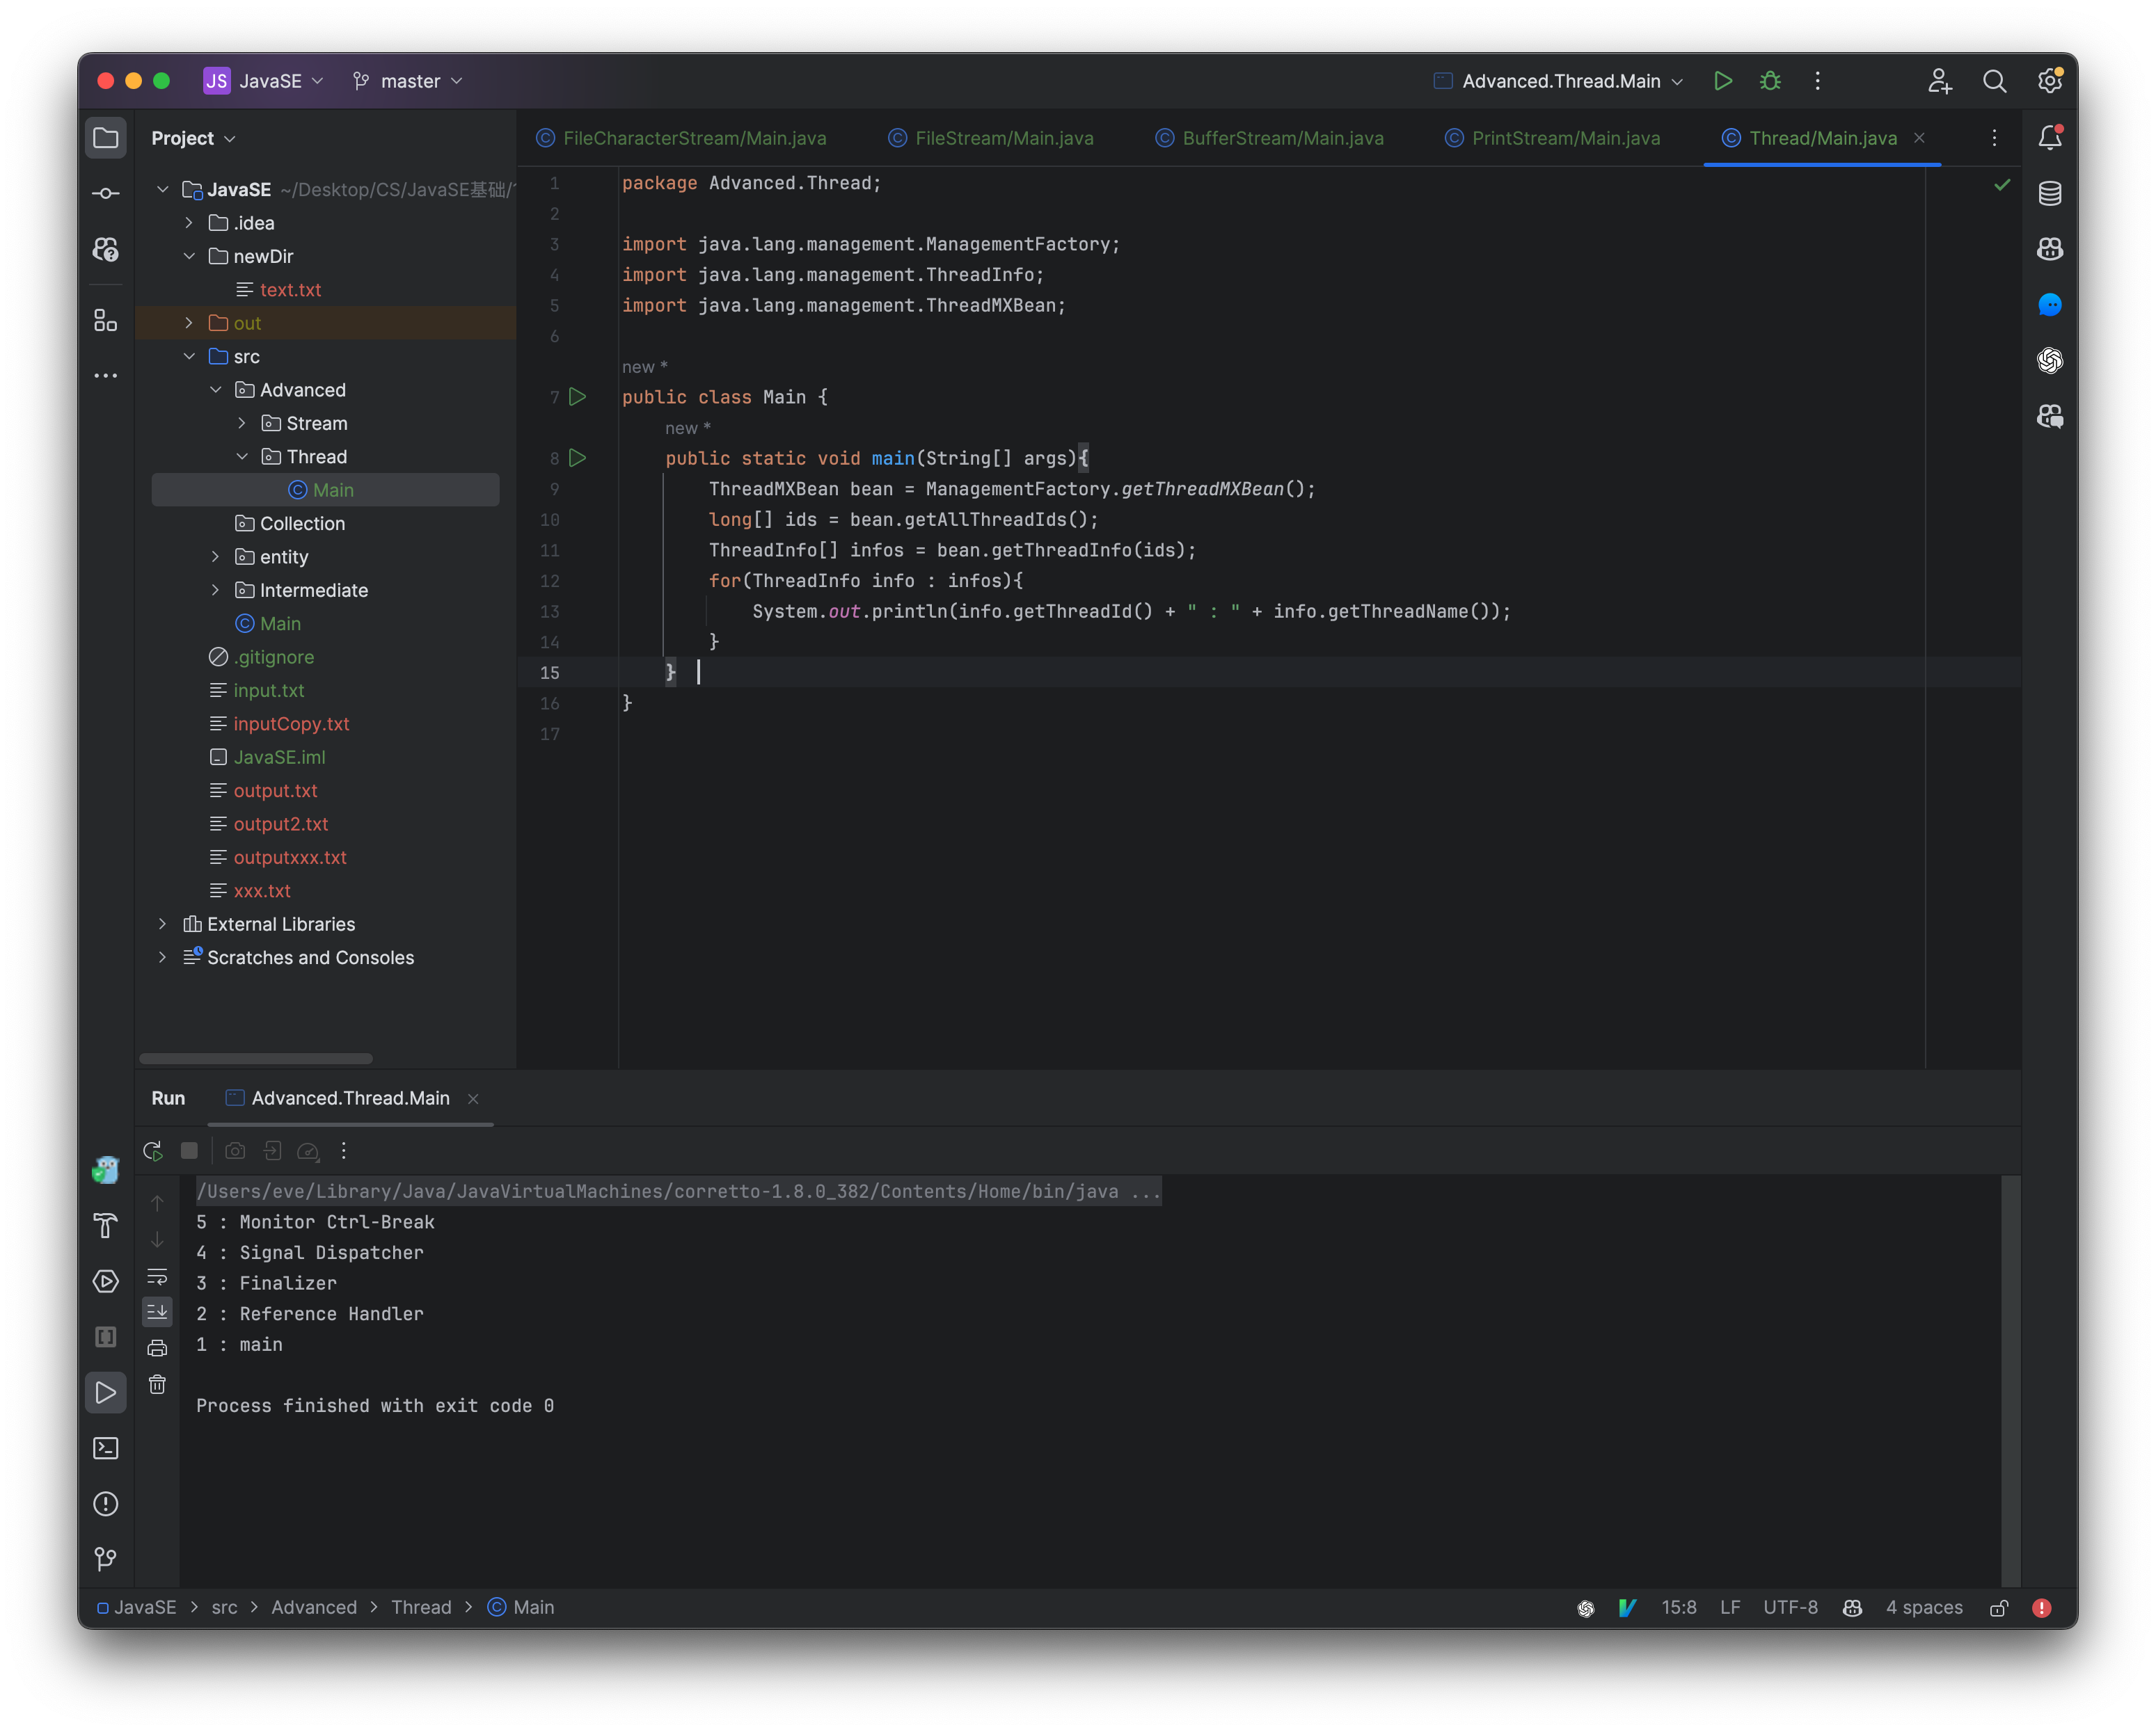The image size is (2156, 1732).
Task: Toggle file writable lock in status bar
Action: click(2000, 1607)
